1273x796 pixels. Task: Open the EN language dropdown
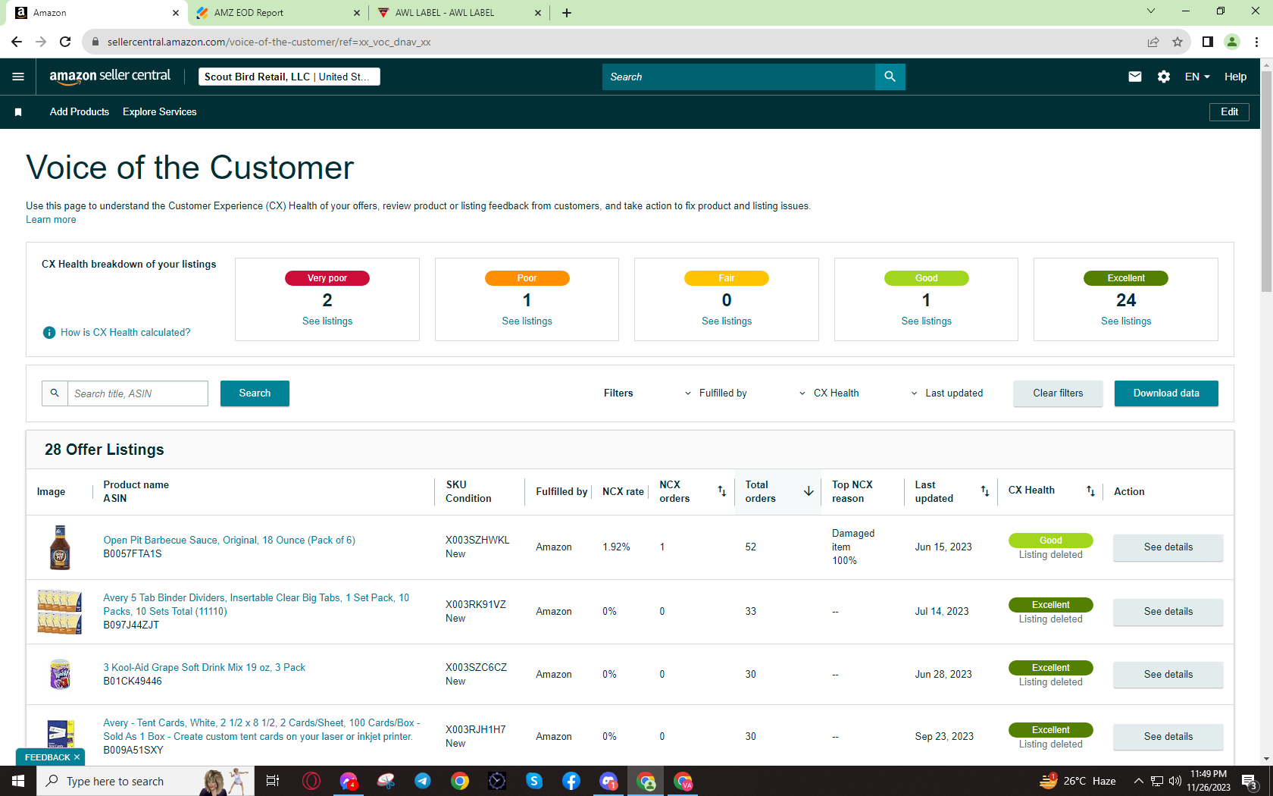pos(1197,77)
